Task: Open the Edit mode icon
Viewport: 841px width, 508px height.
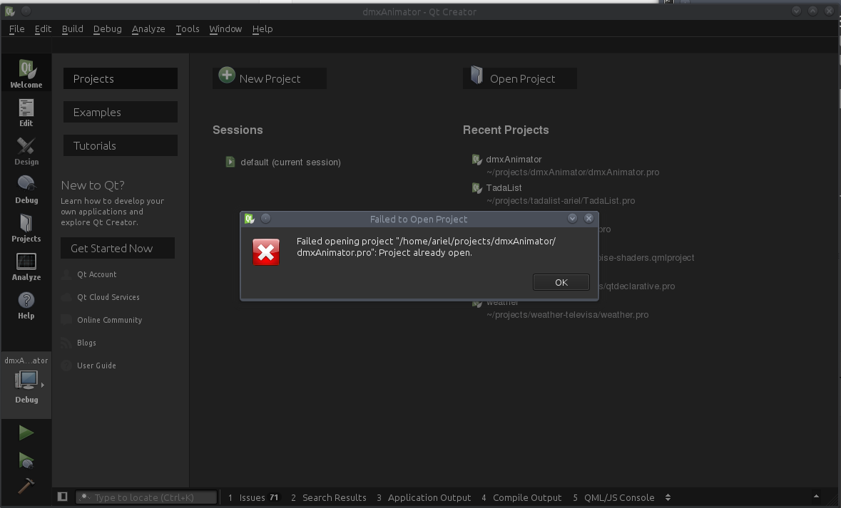Action: (x=26, y=113)
